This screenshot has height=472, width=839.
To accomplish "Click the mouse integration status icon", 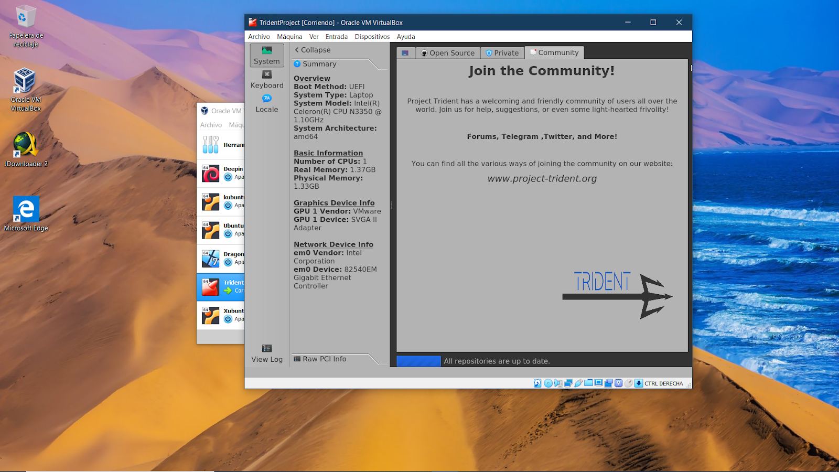I will click(628, 383).
